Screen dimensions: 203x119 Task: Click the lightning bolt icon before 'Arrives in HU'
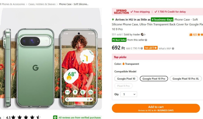point(113,20)
